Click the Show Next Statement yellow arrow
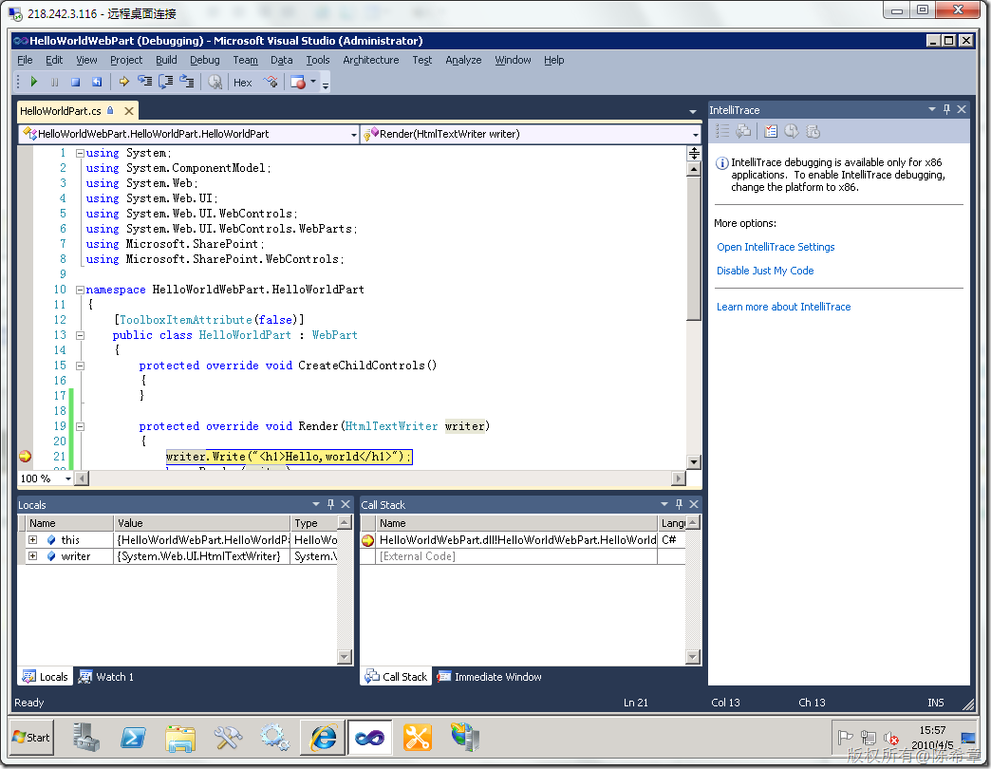Screen dimensions: 991x769 click(123, 82)
